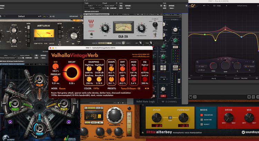Open Pro-Q Analyzer Pre+Post menu
Viewport: 259px width, 141px height.
pos(244,78)
